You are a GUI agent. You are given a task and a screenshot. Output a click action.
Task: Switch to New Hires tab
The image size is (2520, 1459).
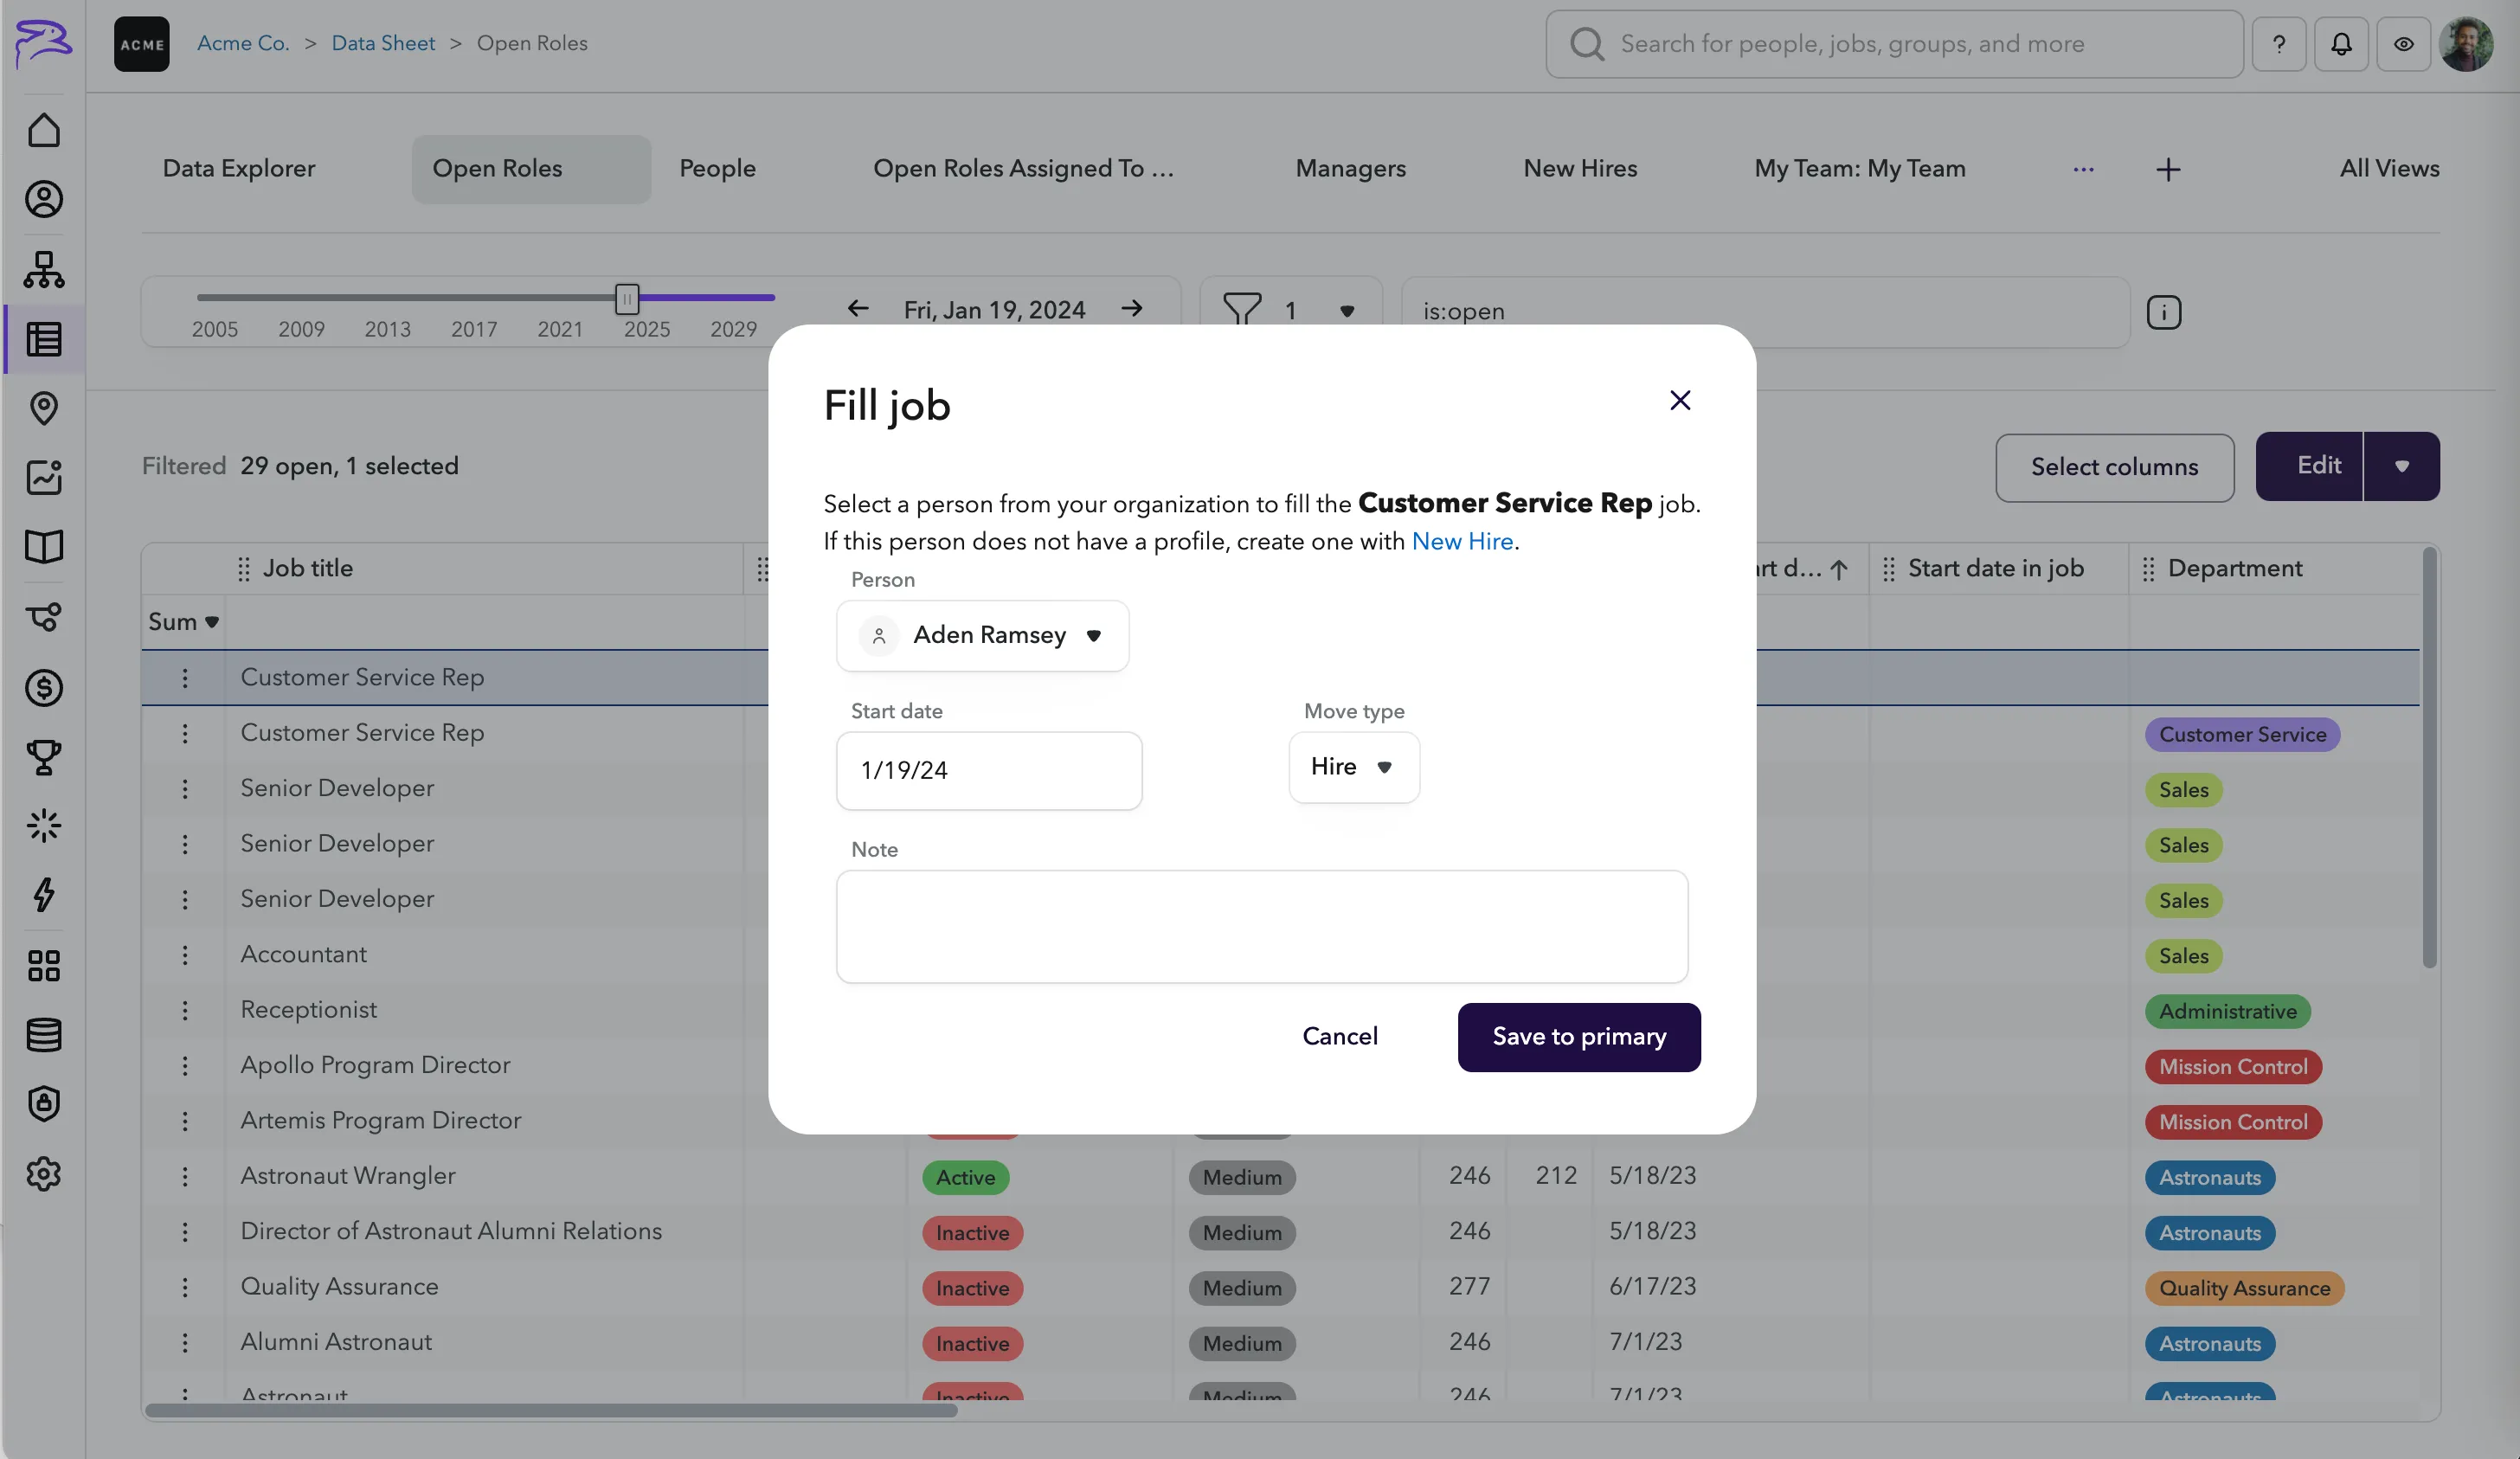(x=1580, y=169)
